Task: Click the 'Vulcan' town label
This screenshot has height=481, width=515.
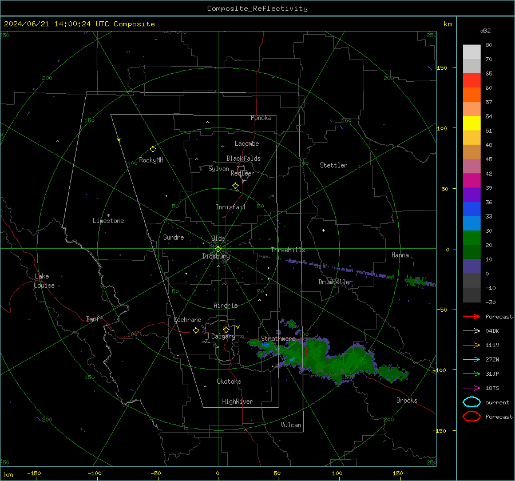Action: [x=291, y=425]
